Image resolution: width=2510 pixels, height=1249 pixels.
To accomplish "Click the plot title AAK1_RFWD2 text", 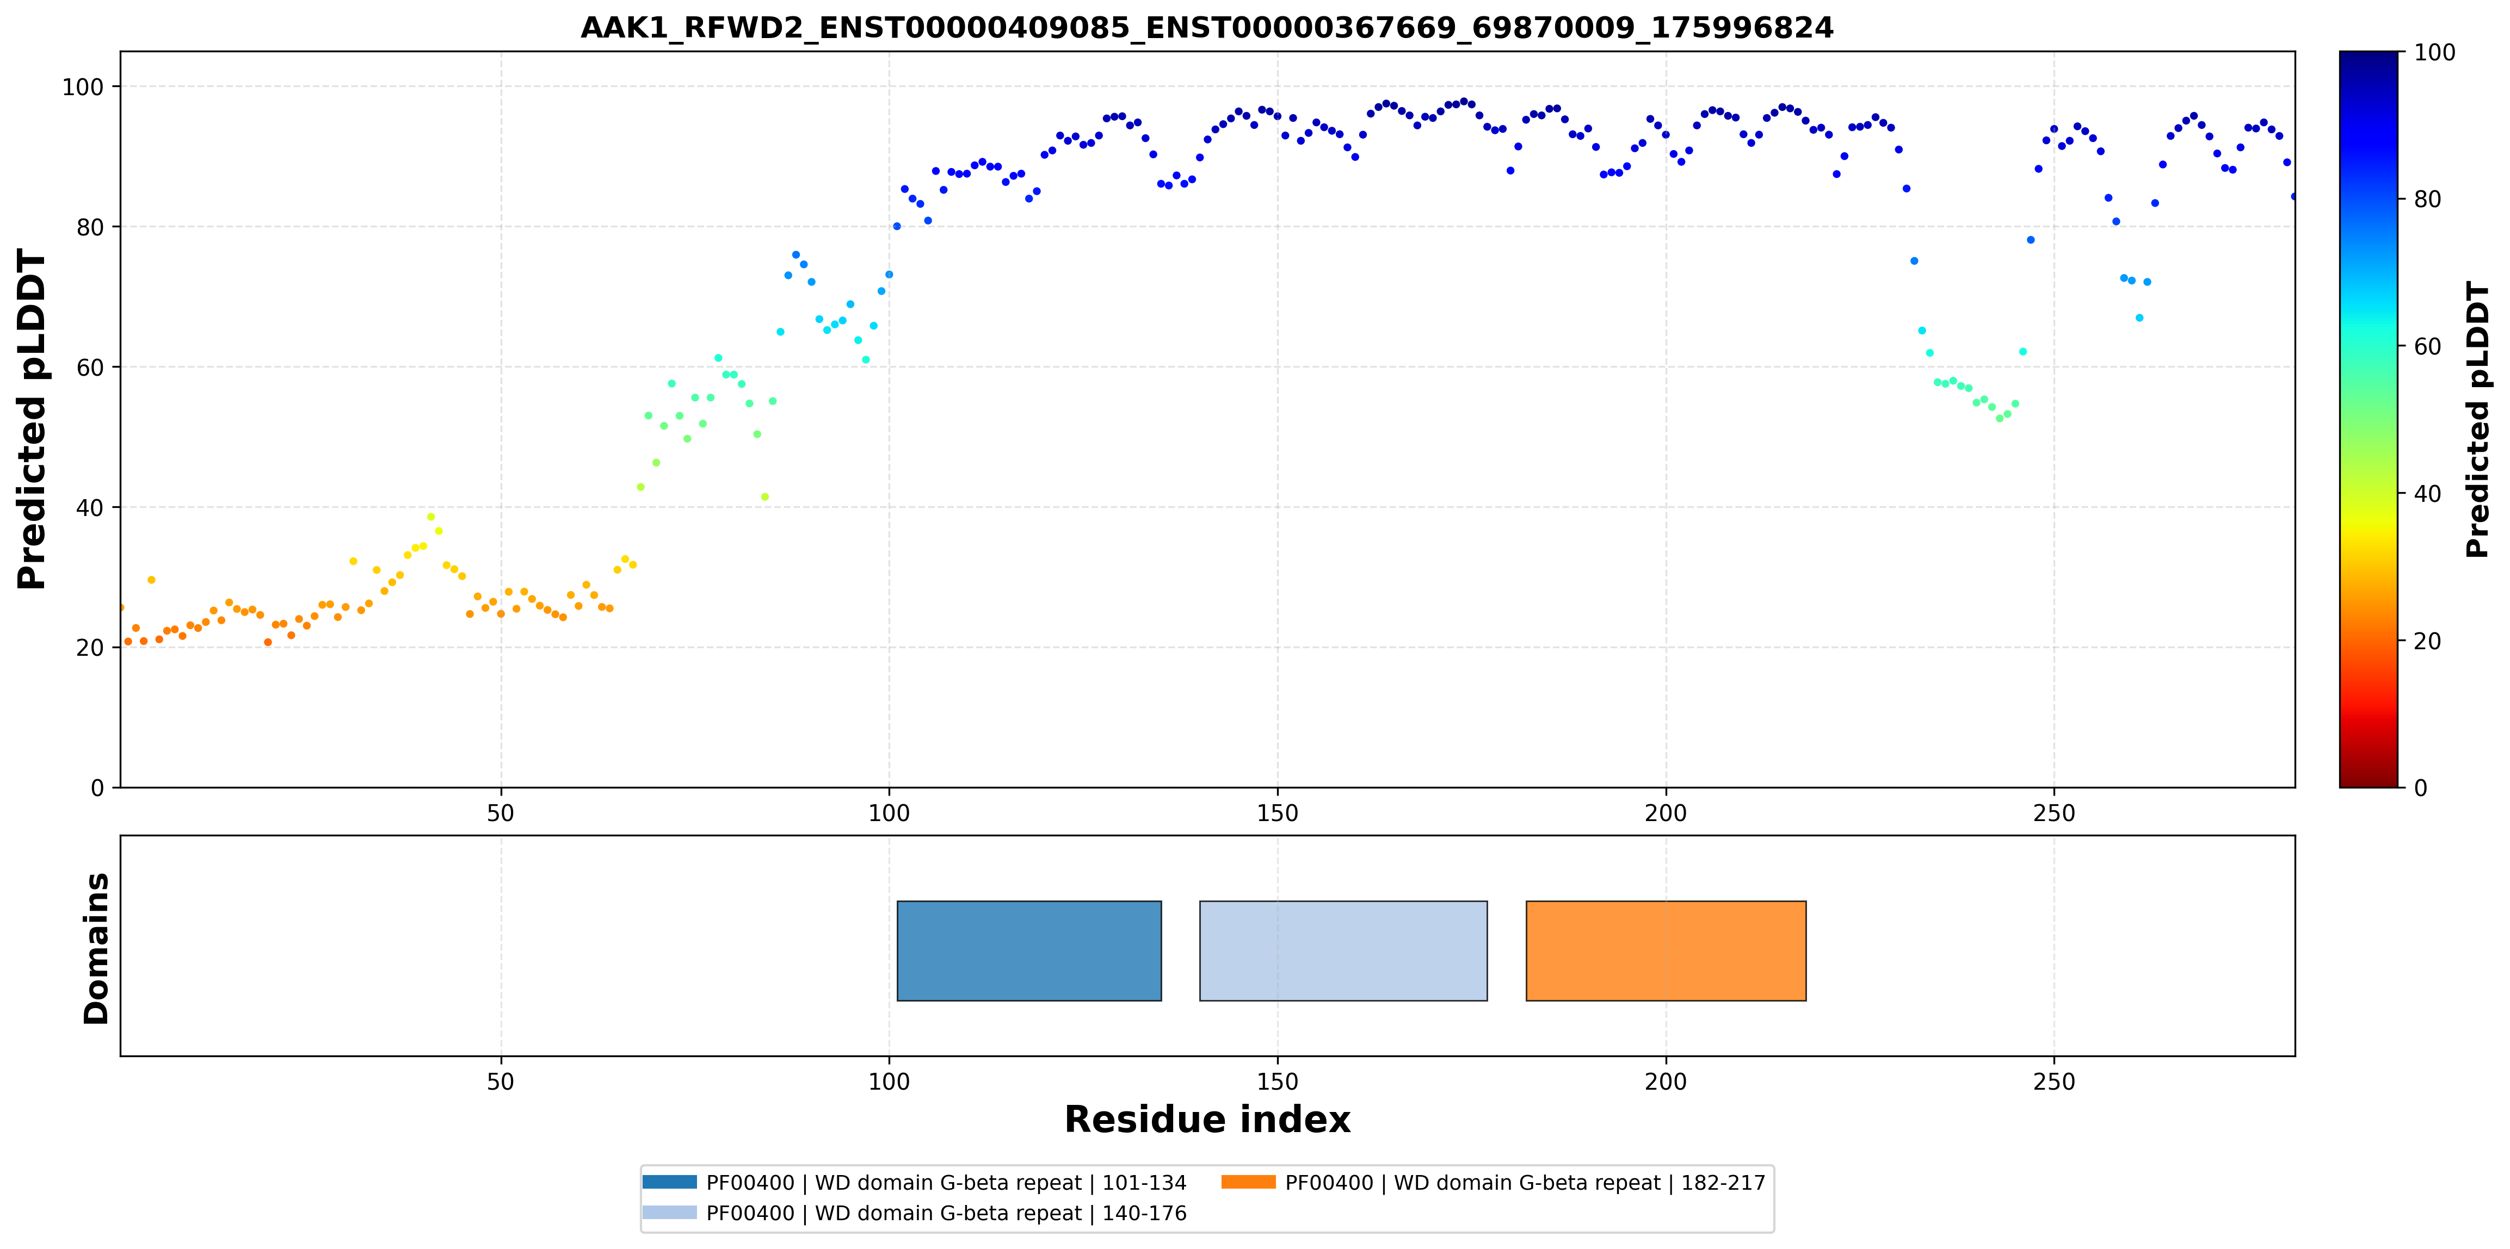I will click(x=1206, y=27).
